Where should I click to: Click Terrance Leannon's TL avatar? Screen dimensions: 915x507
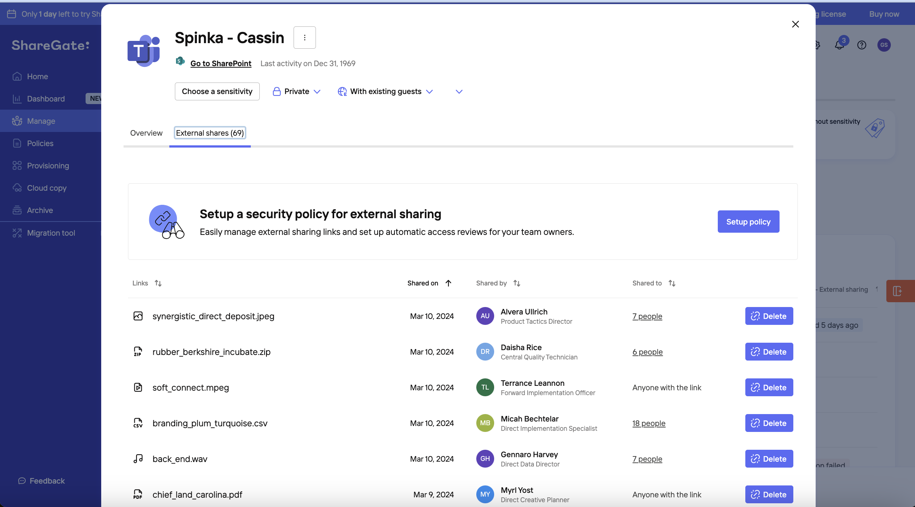point(485,387)
